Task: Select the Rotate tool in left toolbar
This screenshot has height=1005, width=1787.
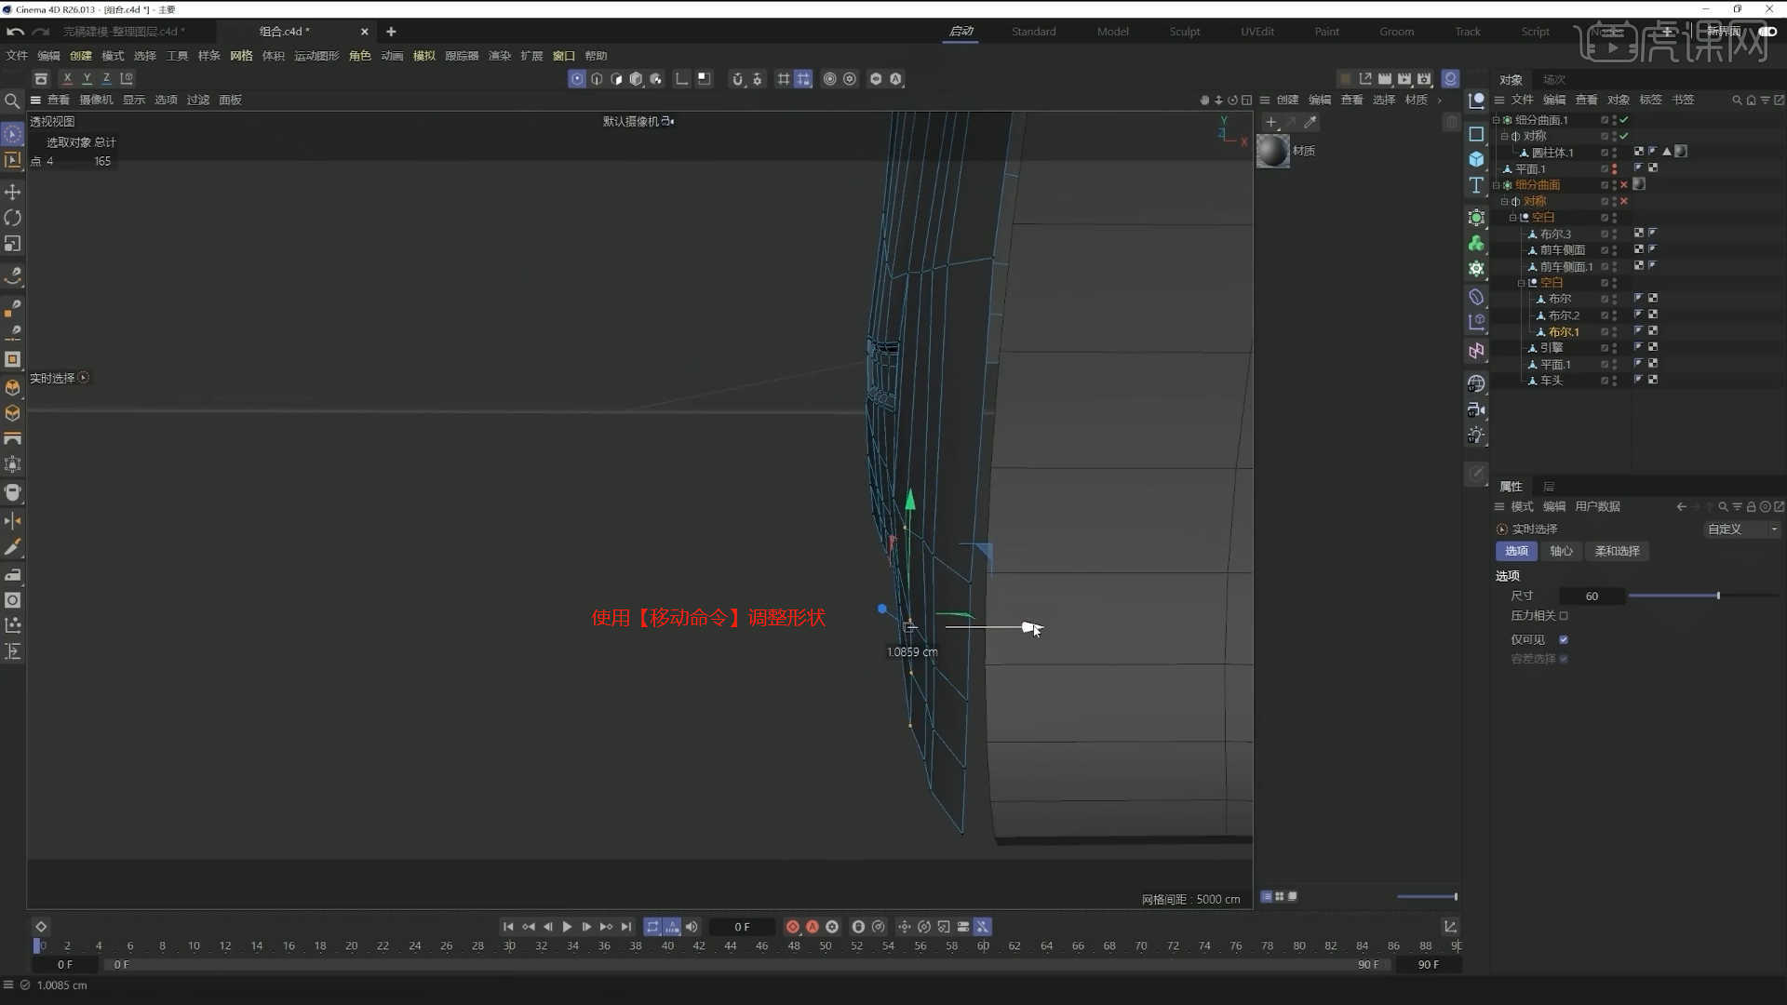Action: click(x=12, y=218)
